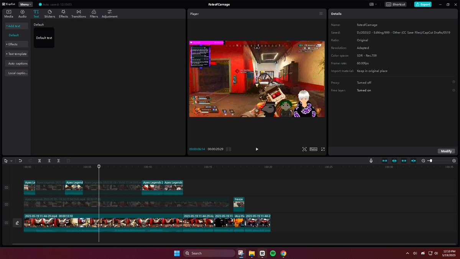Screen dimensions: 460x259
Task: Toggle visibility of the Freeze track
Action: click(7, 205)
